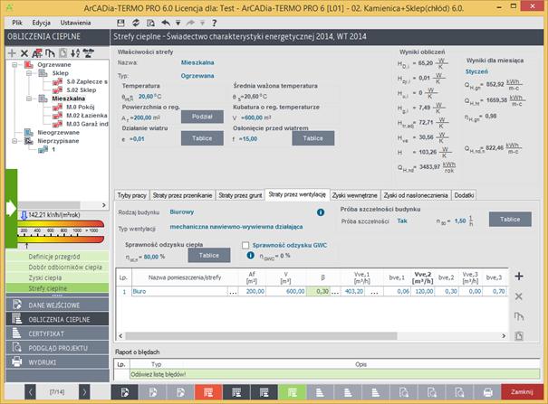Screen dimensions: 548x404
Task: Click the info icon next to ηGWC value
Action: (250, 255)
